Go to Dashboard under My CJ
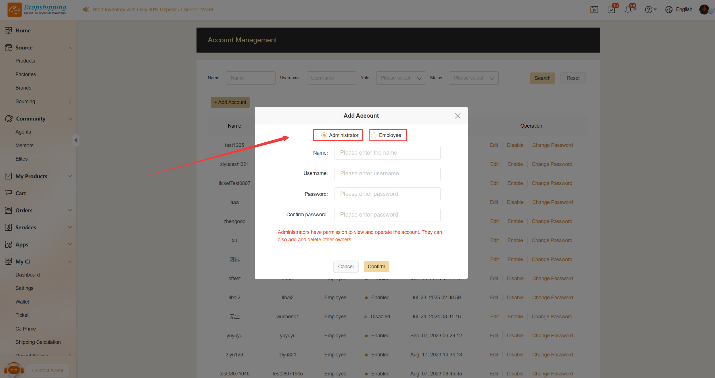 [x=28, y=275]
